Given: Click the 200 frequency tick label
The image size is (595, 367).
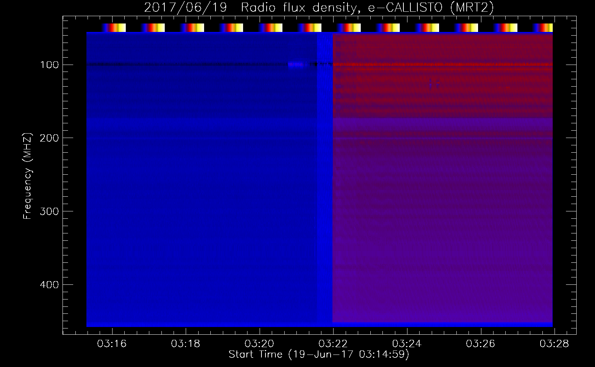Looking at the screenshot, I should [x=49, y=138].
